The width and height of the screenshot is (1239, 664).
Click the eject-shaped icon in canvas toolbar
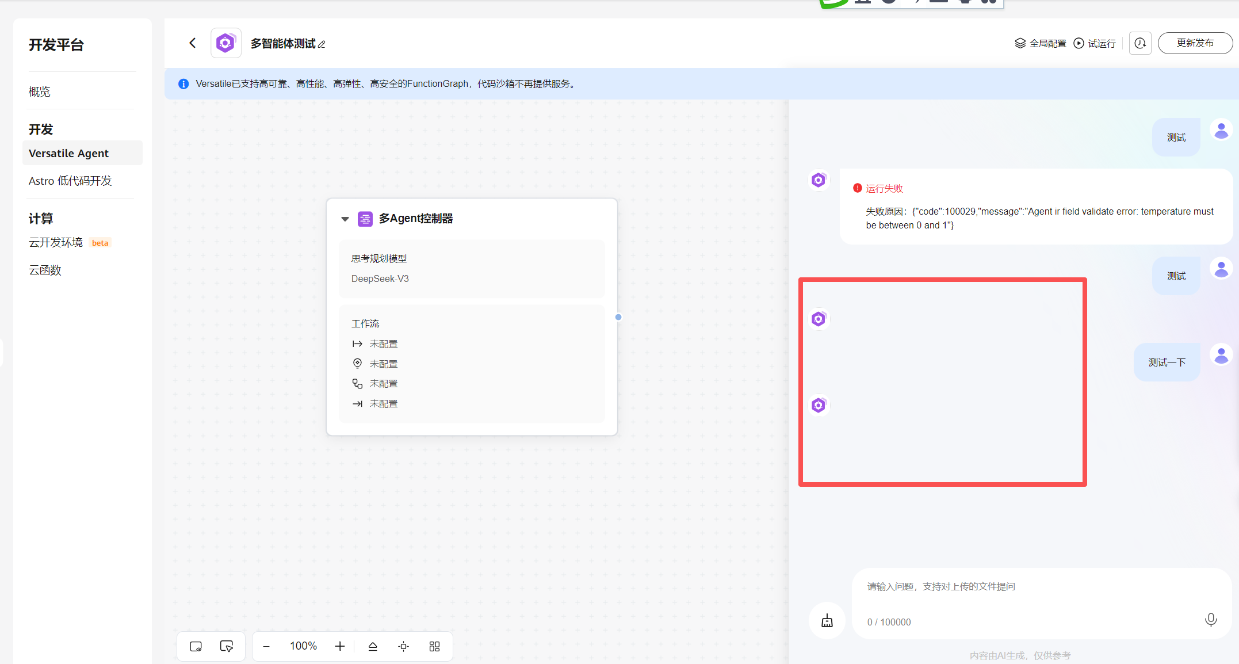pos(373,646)
